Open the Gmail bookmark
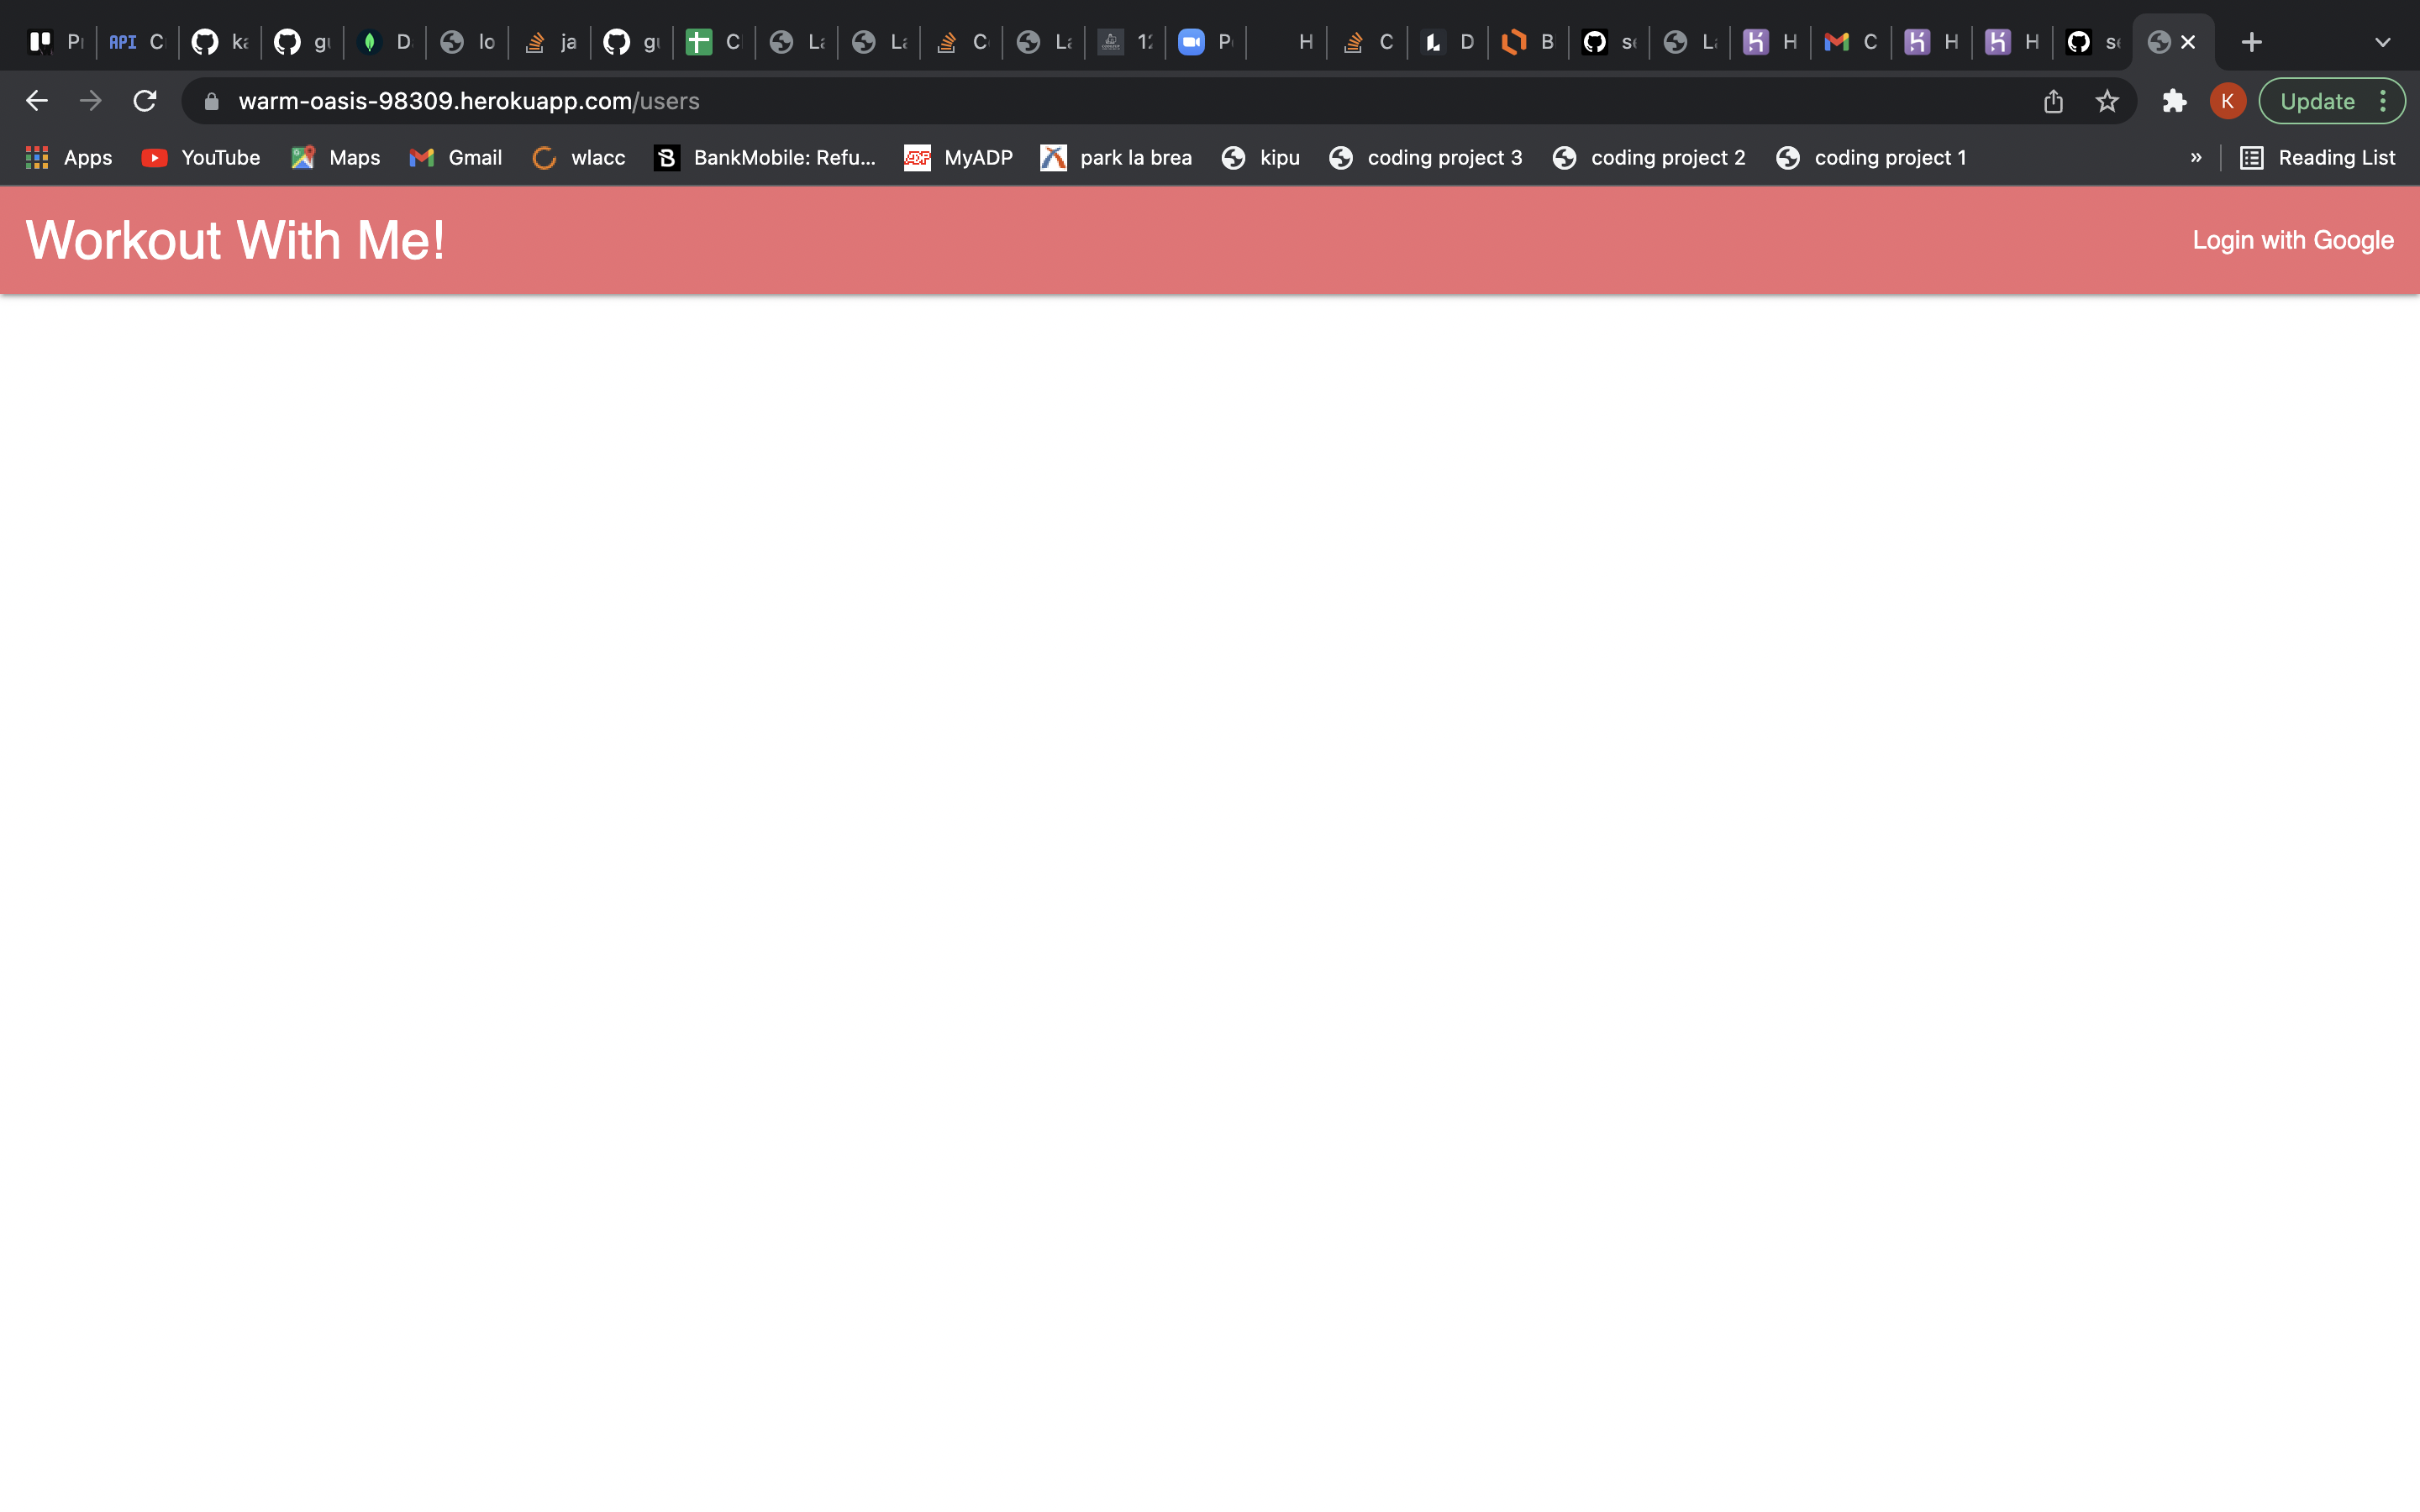 [455, 157]
